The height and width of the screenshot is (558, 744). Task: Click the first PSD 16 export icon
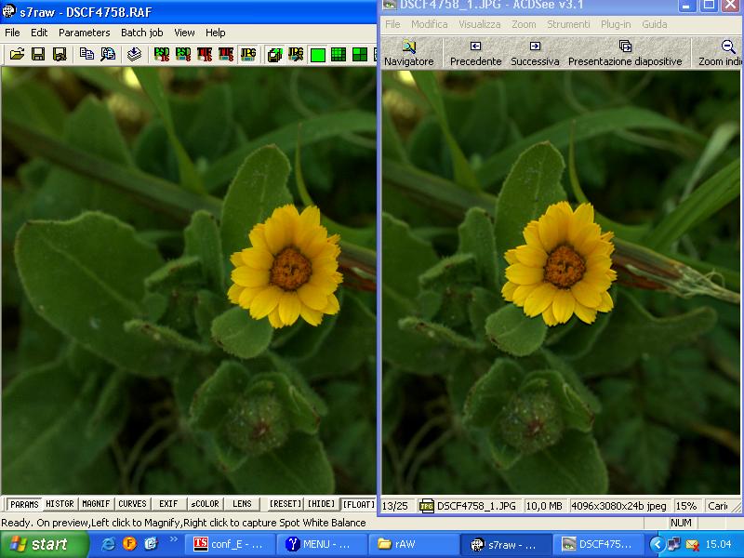click(x=161, y=55)
